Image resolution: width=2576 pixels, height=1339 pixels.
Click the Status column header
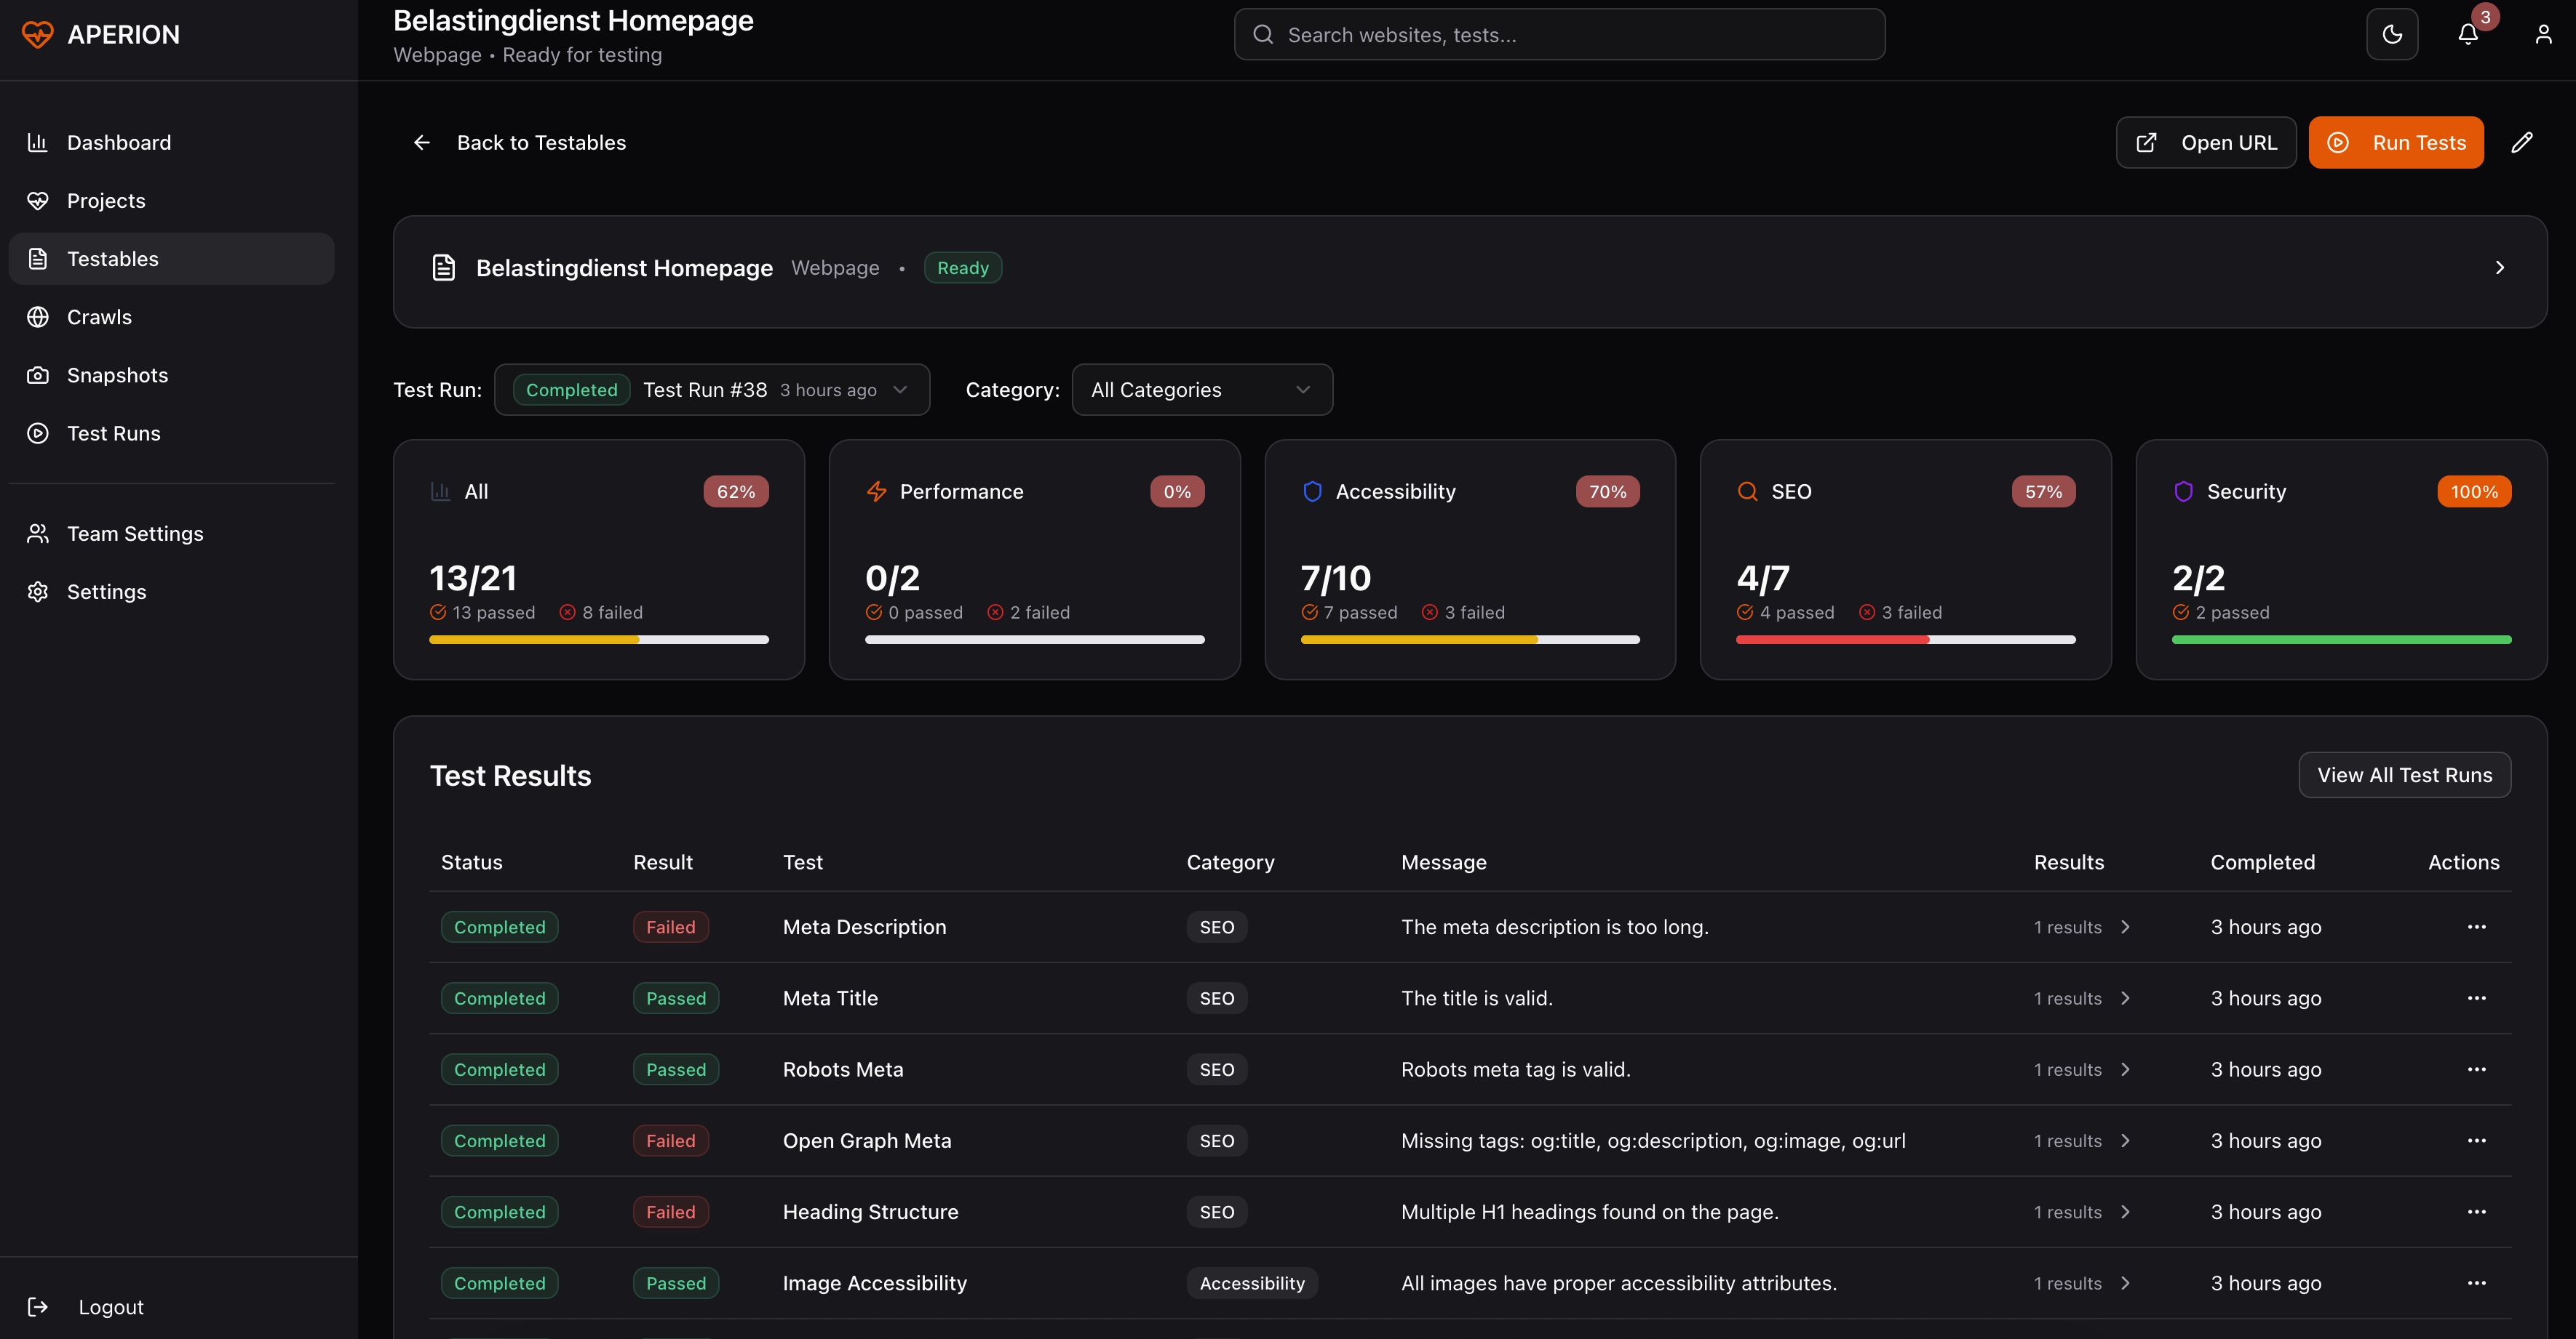(x=471, y=861)
